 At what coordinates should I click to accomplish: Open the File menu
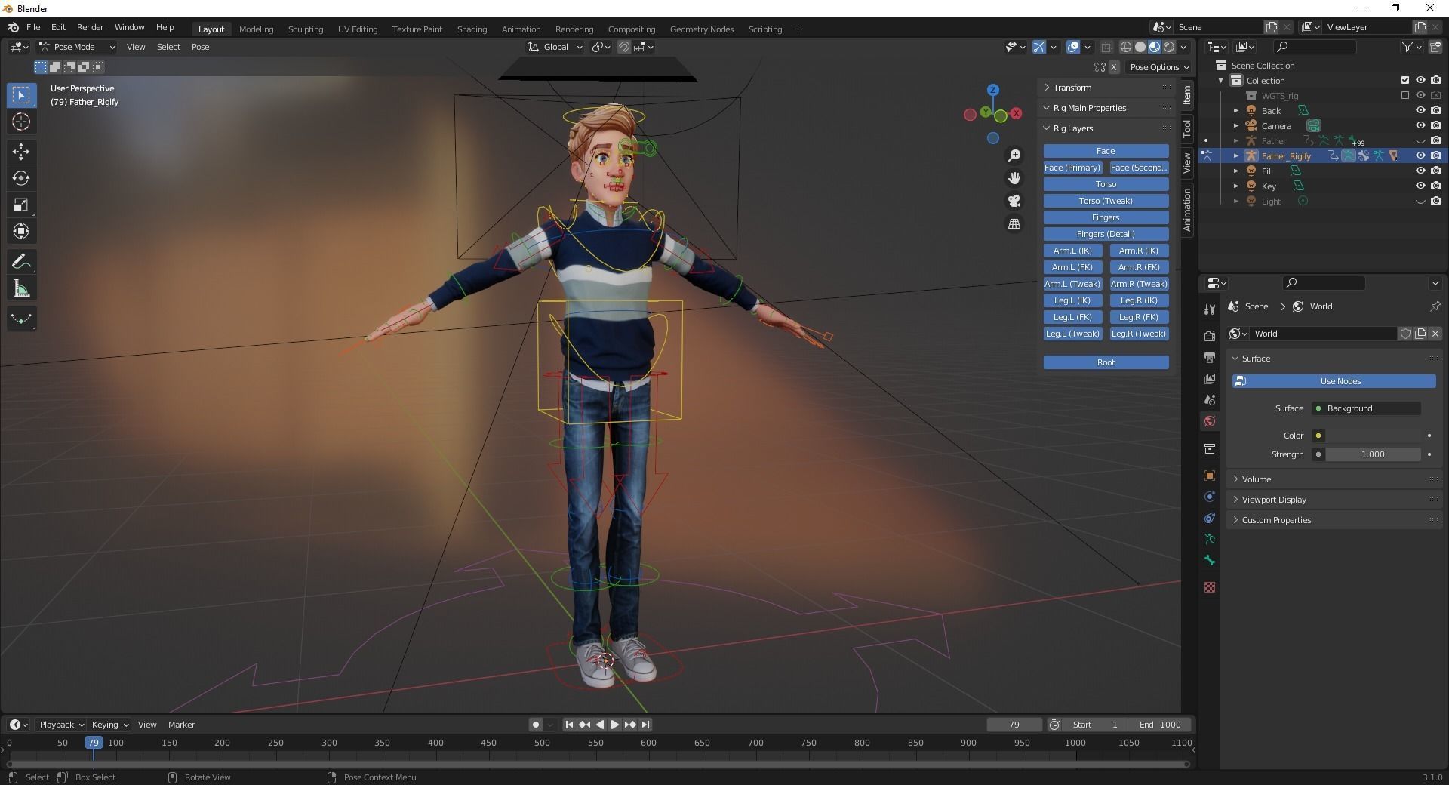click(x=33, y=27)
